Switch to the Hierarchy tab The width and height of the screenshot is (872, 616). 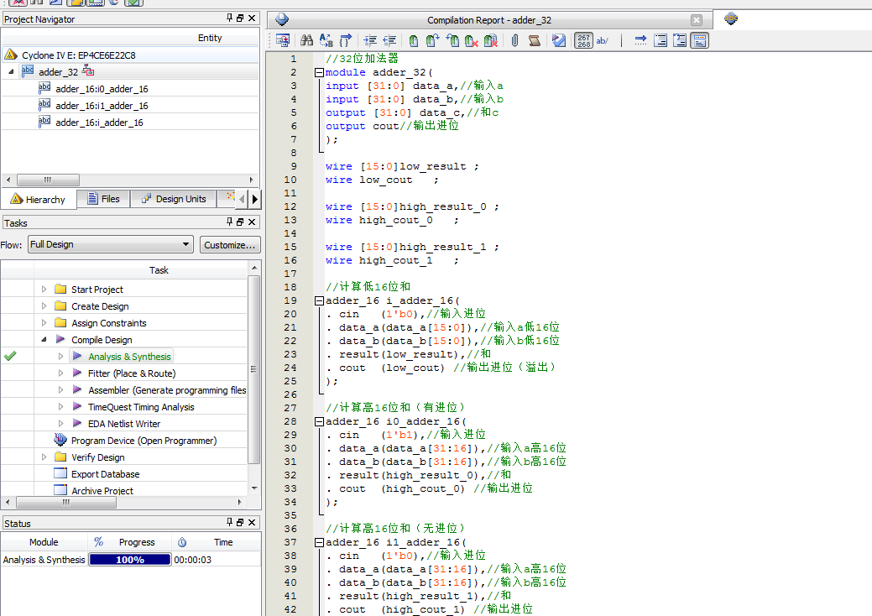tap(39, 199)
